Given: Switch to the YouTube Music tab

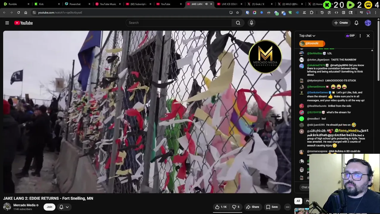Looking at the screenshot, I should (x=107, y=4).
